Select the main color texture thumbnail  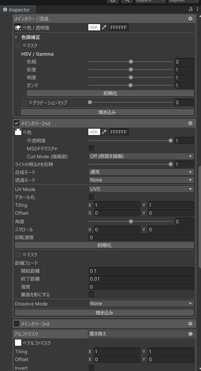18,28
